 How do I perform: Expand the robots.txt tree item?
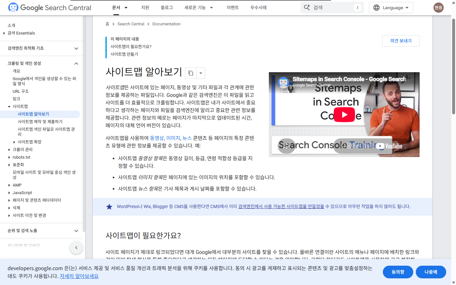(x=9, y=157)
